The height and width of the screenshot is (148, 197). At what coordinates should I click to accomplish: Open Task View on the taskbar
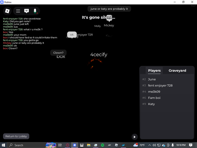point(60,145)
